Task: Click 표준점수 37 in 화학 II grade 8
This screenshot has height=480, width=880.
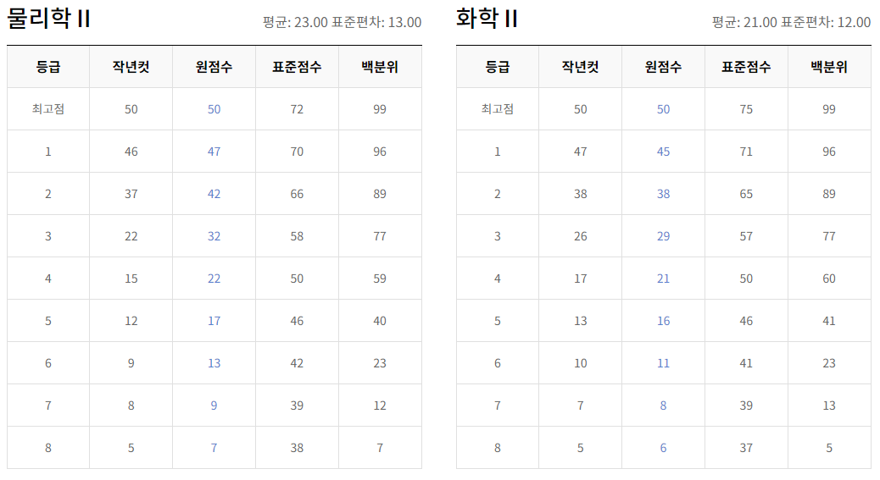Action: (x=746, y=448)
